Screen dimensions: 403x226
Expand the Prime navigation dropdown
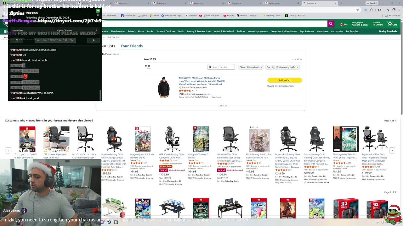point(131,31)
